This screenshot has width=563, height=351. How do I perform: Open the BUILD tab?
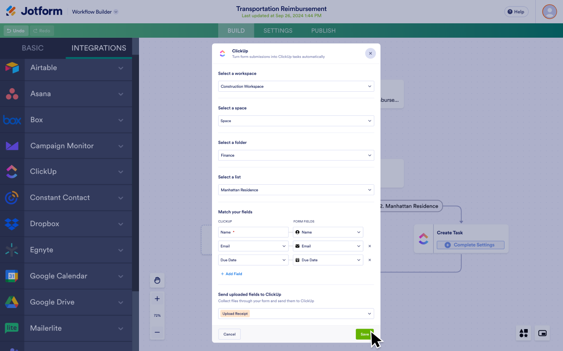236,31
